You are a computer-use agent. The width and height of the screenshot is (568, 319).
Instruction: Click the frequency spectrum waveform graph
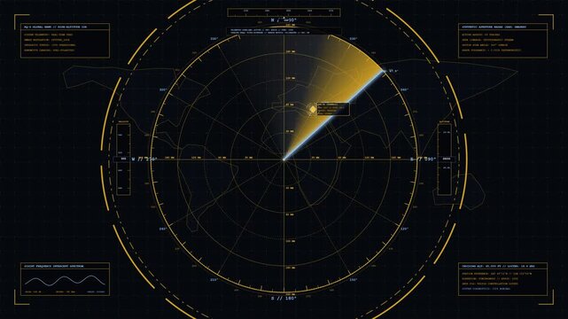point(66,281)
